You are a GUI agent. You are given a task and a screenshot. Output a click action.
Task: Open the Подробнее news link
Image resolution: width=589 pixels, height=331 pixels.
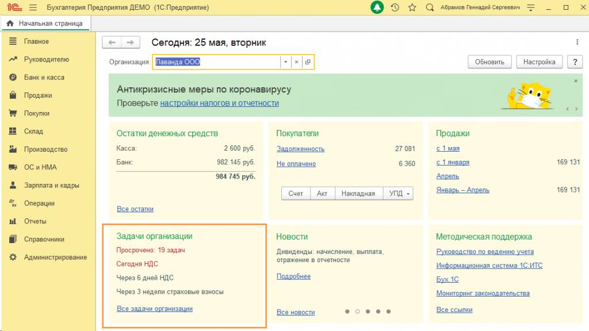pyautogui.click(x=293, y=276)
